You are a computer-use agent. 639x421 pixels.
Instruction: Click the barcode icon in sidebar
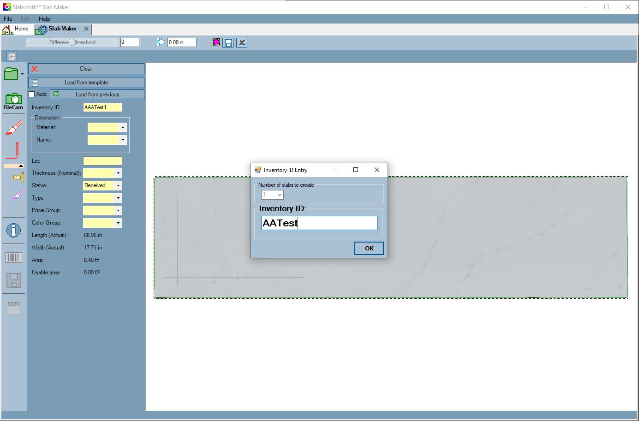coord(13,258)
